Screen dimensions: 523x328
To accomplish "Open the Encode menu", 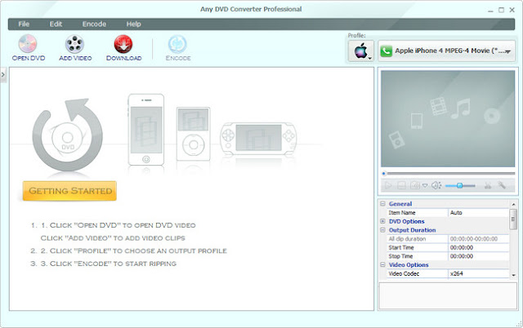I will [94, 24].
